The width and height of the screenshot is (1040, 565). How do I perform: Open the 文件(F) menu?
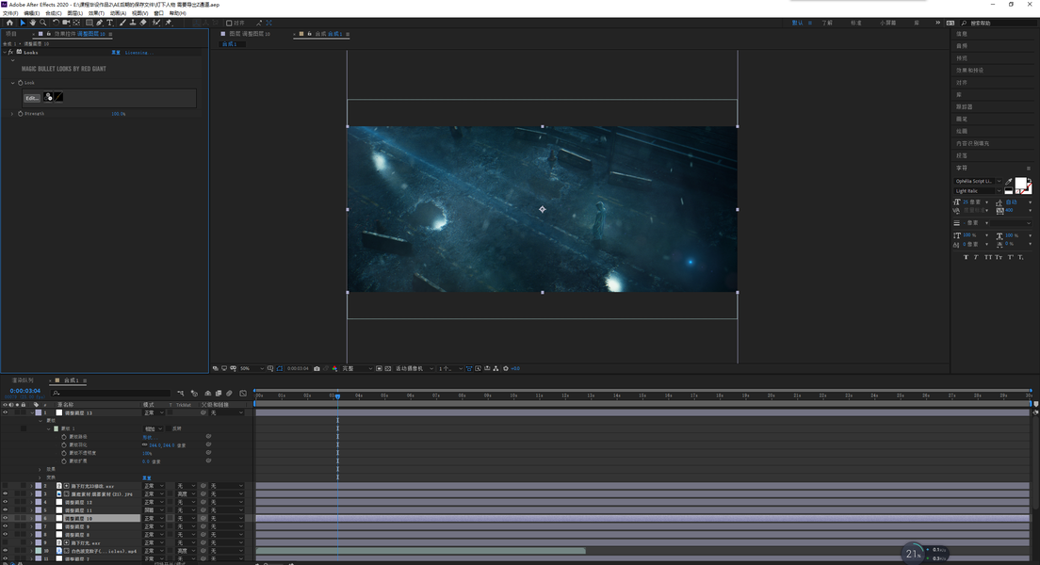tap(10, 13)
